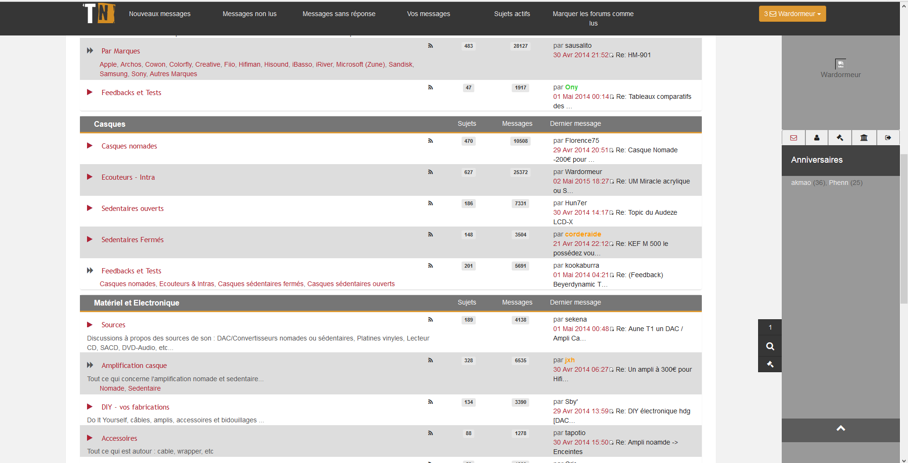Open the Wardormeur user dropdown menu
Screen dimensions: 908x463
coord(792,14)
